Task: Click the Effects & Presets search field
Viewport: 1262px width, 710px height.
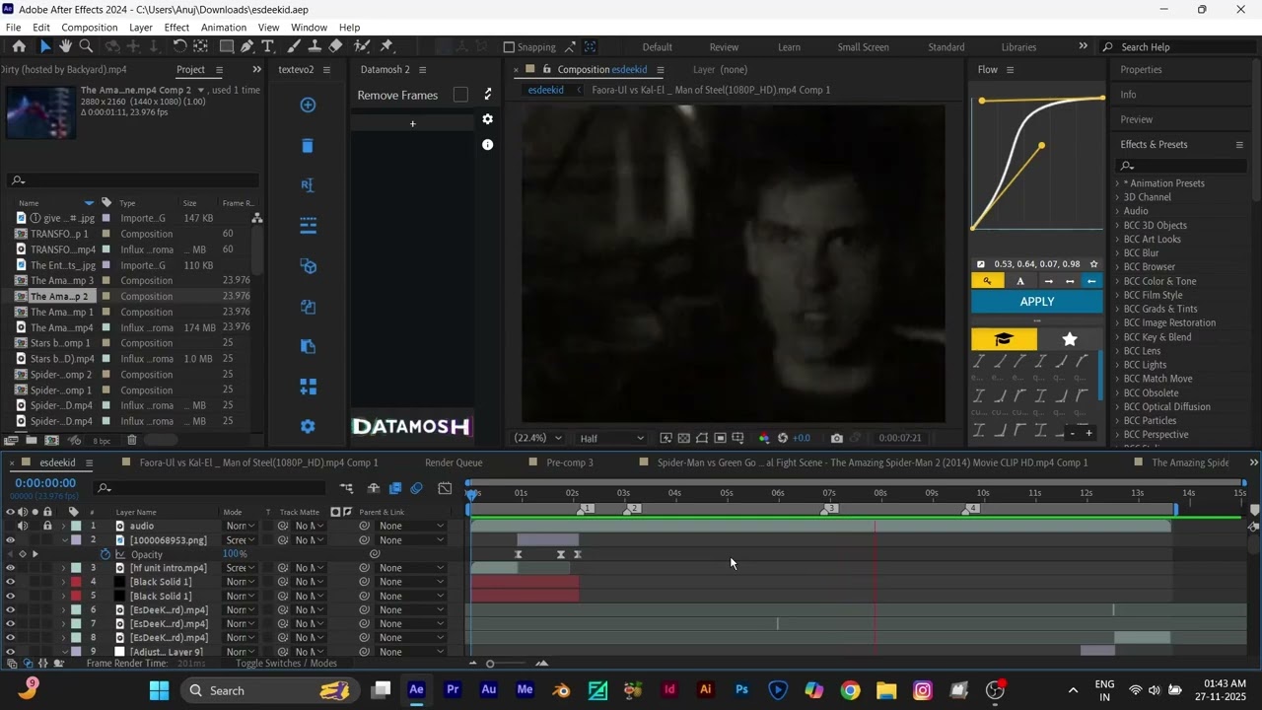Action: tap(1183, 166)
